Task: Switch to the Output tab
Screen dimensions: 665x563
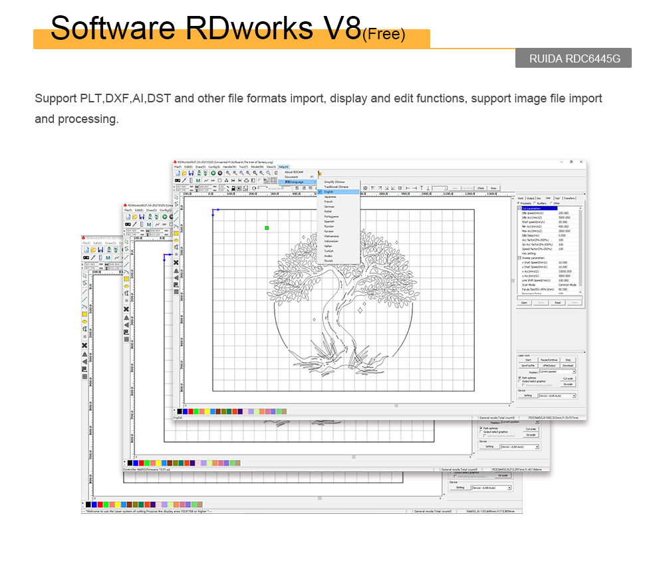Action: coord(531,198)
